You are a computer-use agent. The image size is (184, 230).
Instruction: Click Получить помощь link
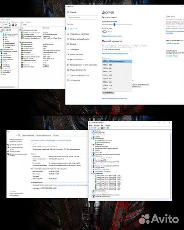[172, 43]
